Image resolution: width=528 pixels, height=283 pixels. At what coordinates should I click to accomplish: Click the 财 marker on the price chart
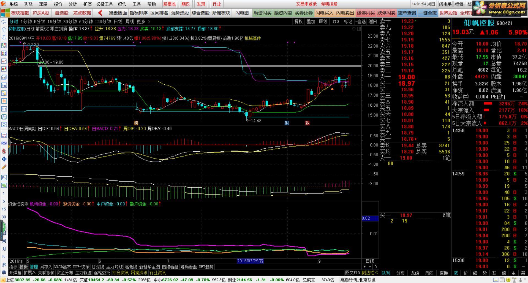287,123
